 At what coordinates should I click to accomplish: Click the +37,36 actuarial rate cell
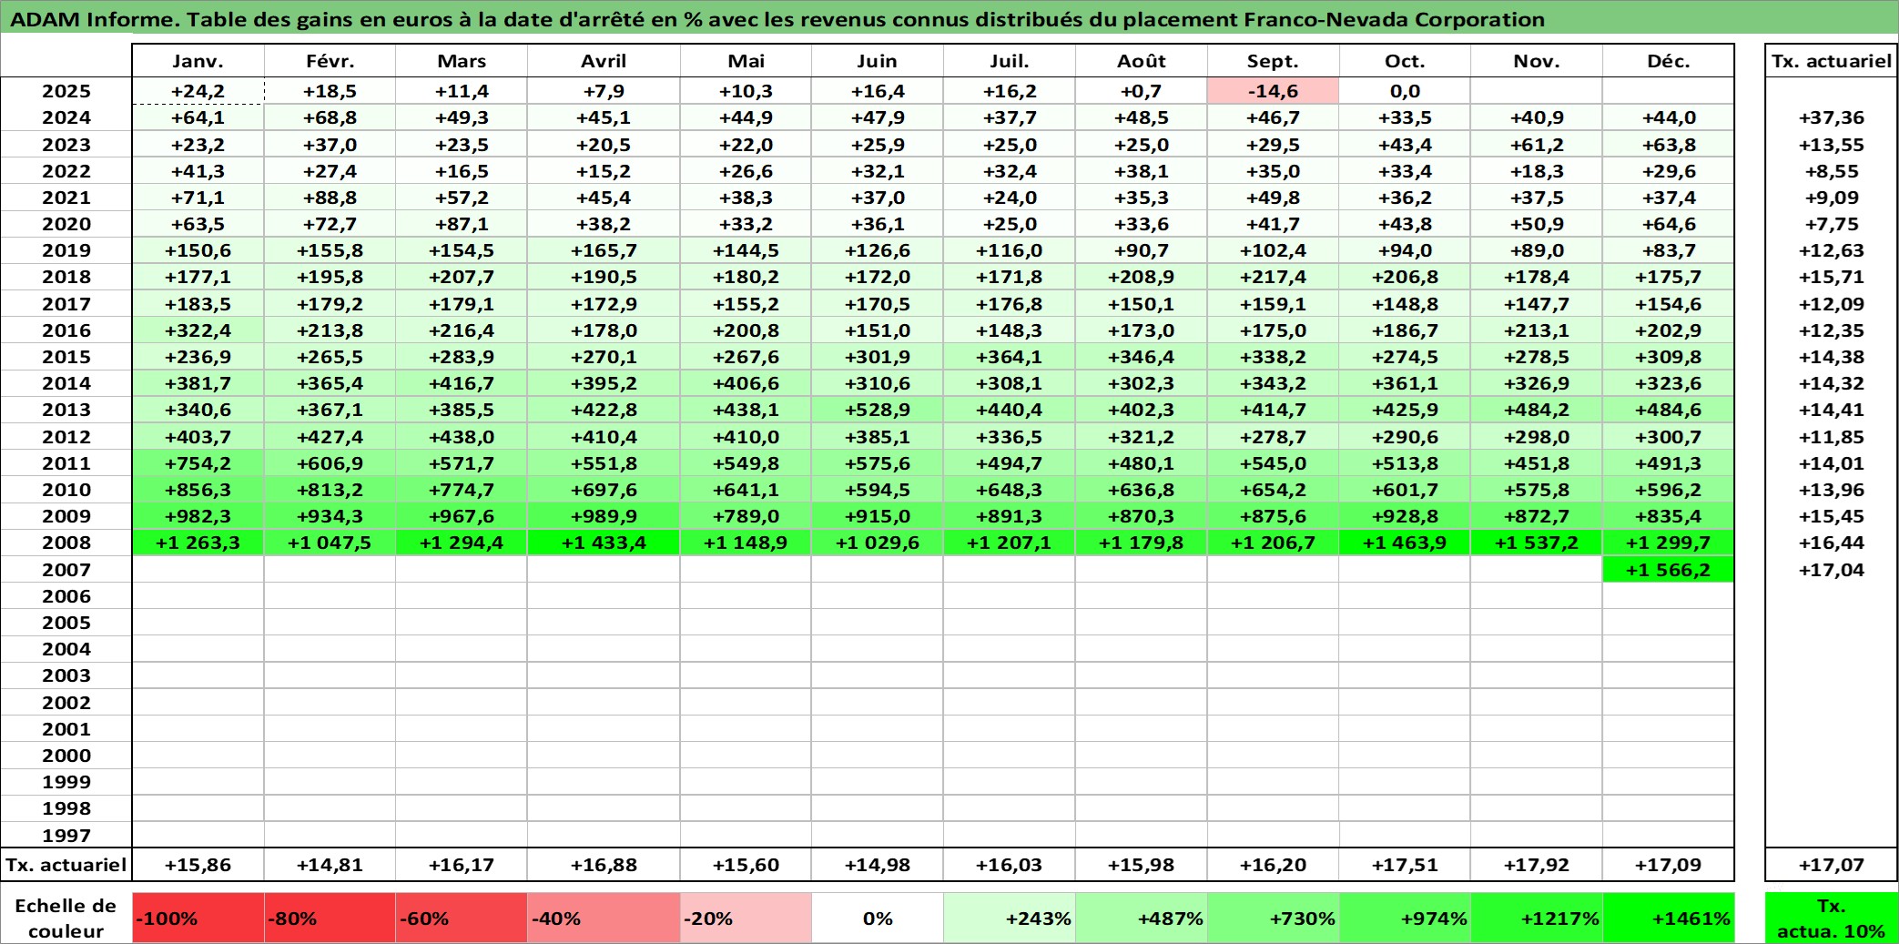click(x=1832, y=117)
